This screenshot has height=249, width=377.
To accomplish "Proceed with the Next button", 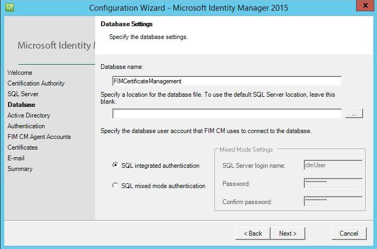I will [x=288, y=234].
